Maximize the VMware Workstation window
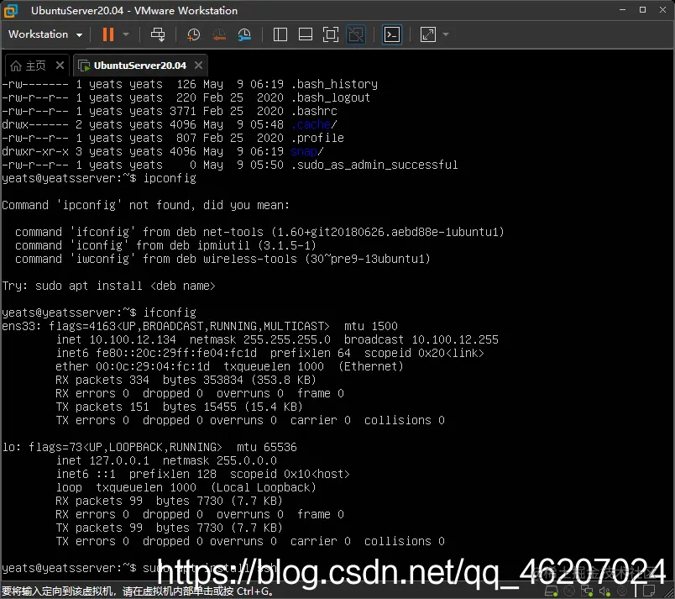This screenshot has width=675, height=599. tap(643, 9)
